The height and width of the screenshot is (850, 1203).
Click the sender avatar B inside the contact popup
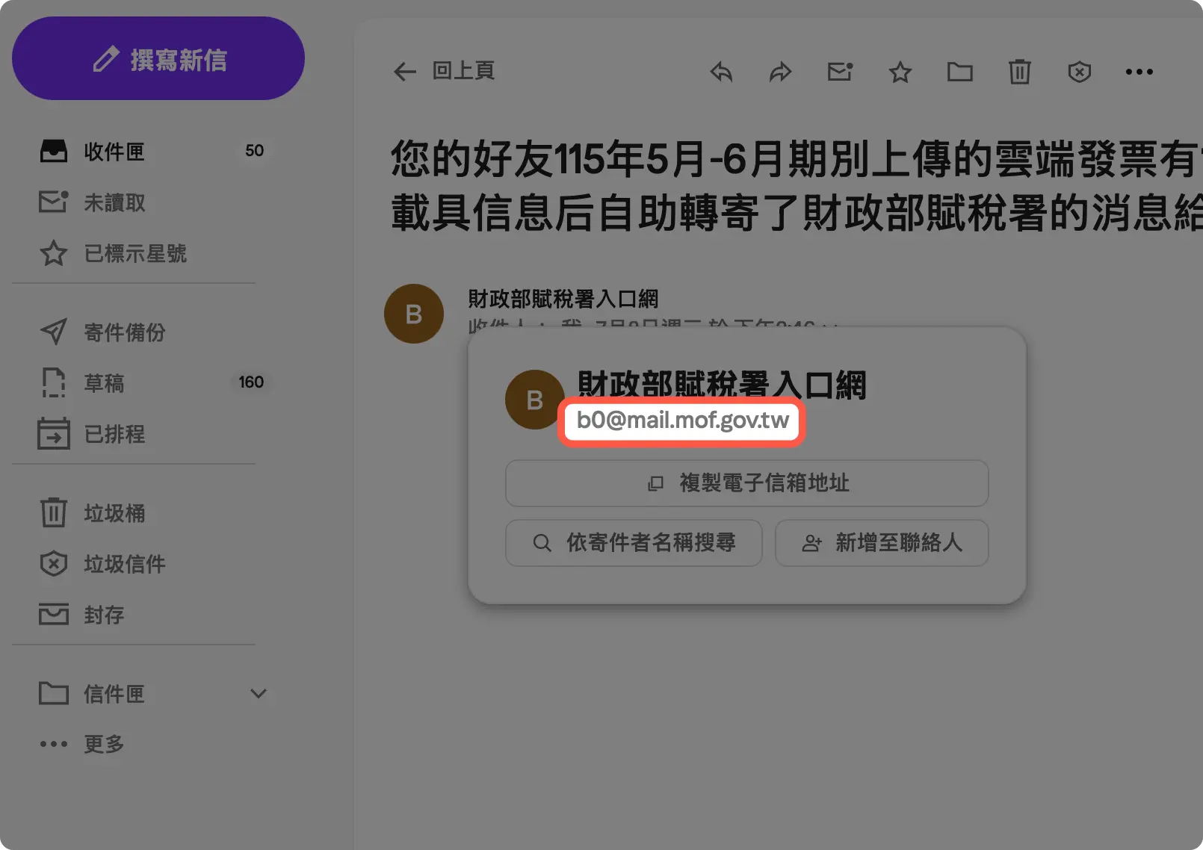point(535,400)
